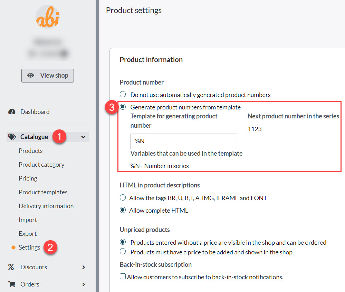Collapse the Catalogue menu chevron
Viewport: 345px width, 292px height.
[x=83, y=137]
